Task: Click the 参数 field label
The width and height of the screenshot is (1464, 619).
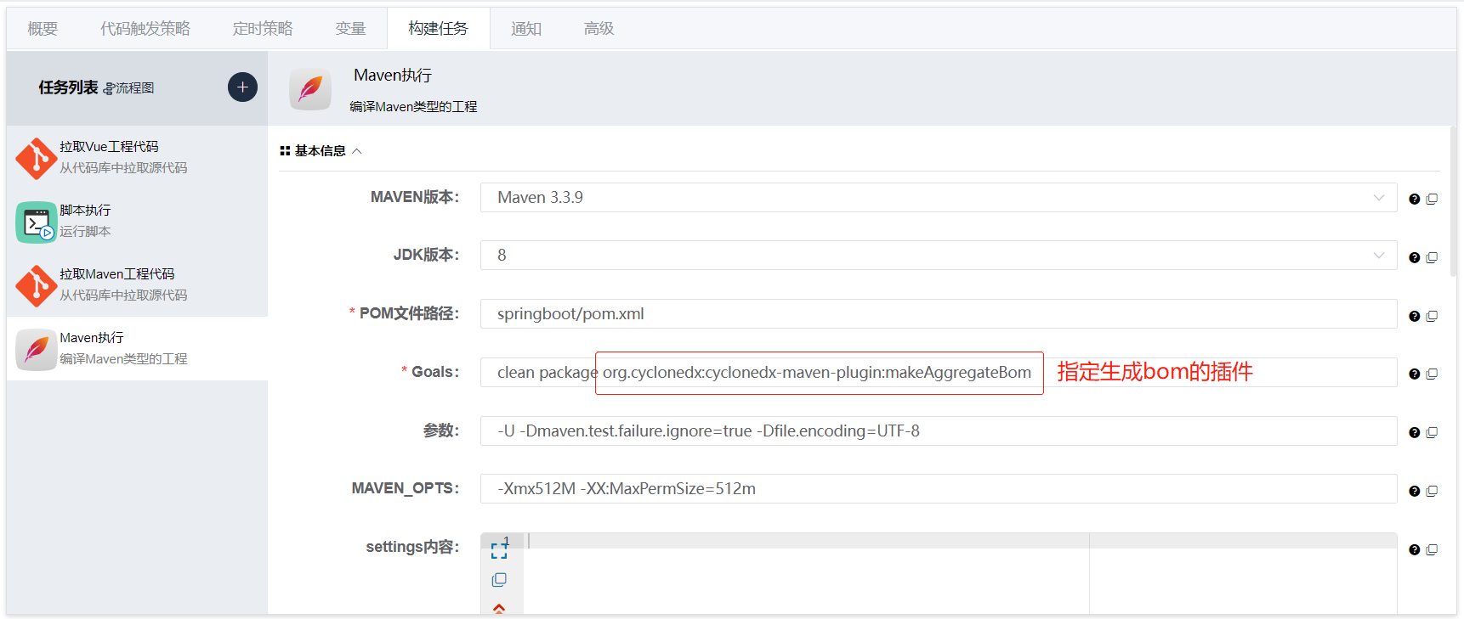Action: pyautogui.click(x=441, y=430)
